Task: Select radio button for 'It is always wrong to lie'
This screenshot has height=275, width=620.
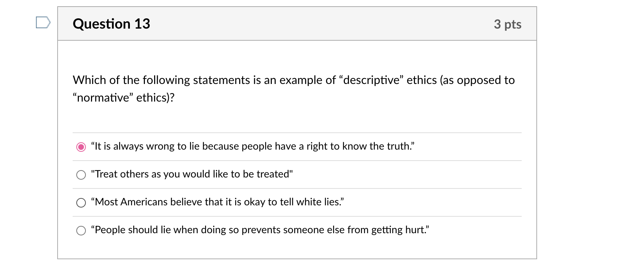Action: (x=80, y=146)
